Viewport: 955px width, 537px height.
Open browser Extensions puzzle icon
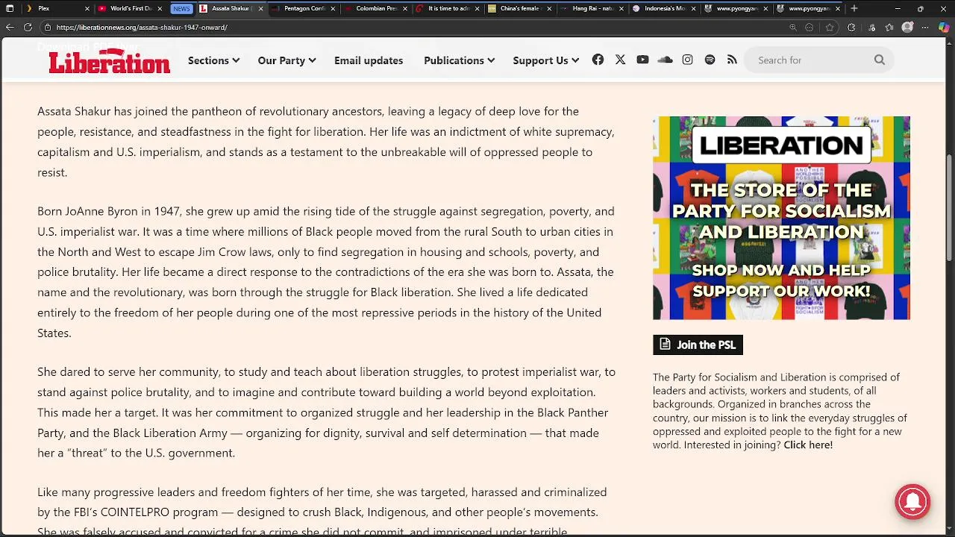click(851, 27)
